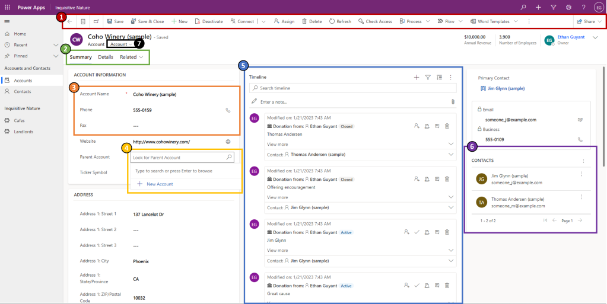607x304 pixels.
Task: Open the Related tab dropdown
Action: pyautogui.click(x=132, y=57)
